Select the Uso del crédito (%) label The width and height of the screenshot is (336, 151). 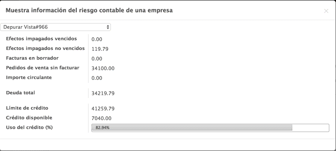tap(29, 128)
